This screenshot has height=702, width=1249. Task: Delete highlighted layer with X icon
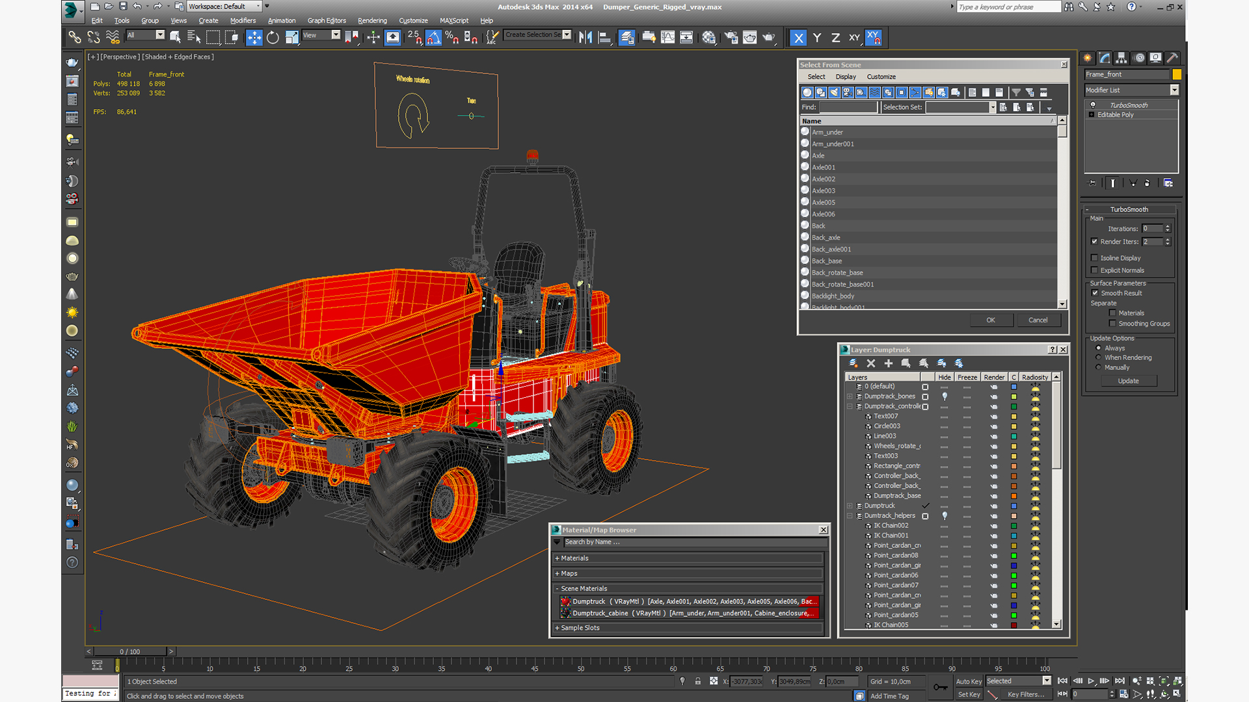pyautogui.click(x=871, y=363)
